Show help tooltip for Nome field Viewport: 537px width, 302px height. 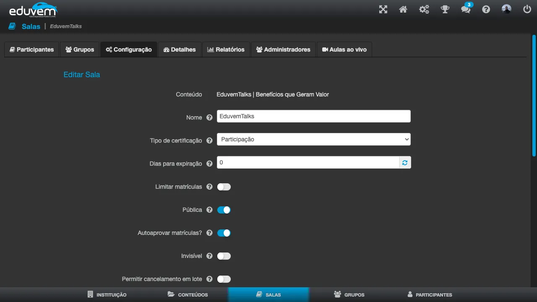pos(209,117)
